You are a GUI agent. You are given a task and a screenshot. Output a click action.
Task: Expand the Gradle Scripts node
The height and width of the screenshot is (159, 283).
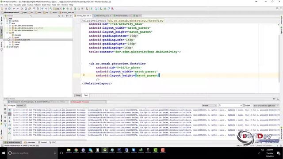[x=5, y=47]
